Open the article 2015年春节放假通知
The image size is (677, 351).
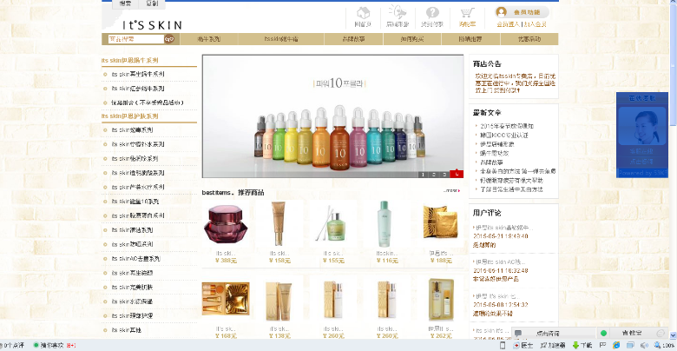(507, 126)
